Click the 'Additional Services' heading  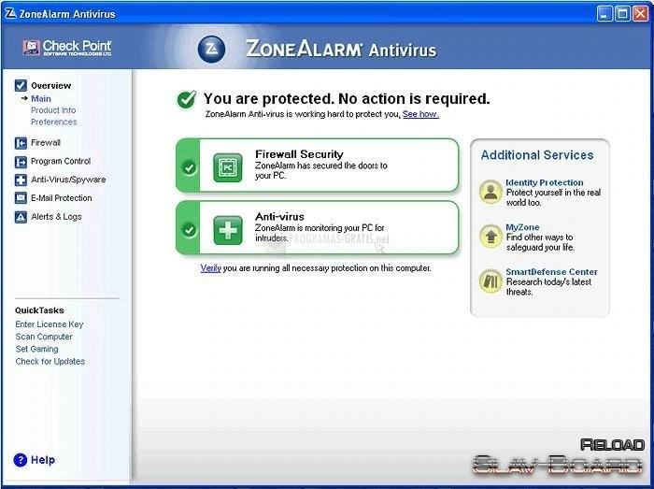[x=537, y=155]
